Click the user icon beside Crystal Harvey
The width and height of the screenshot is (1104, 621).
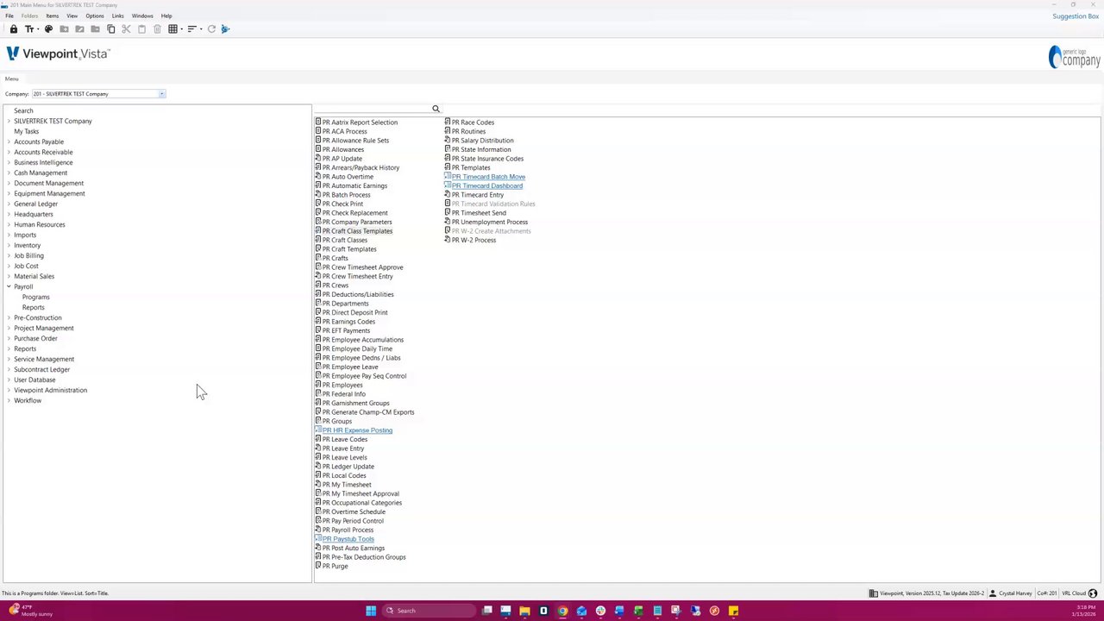(993, 593)
